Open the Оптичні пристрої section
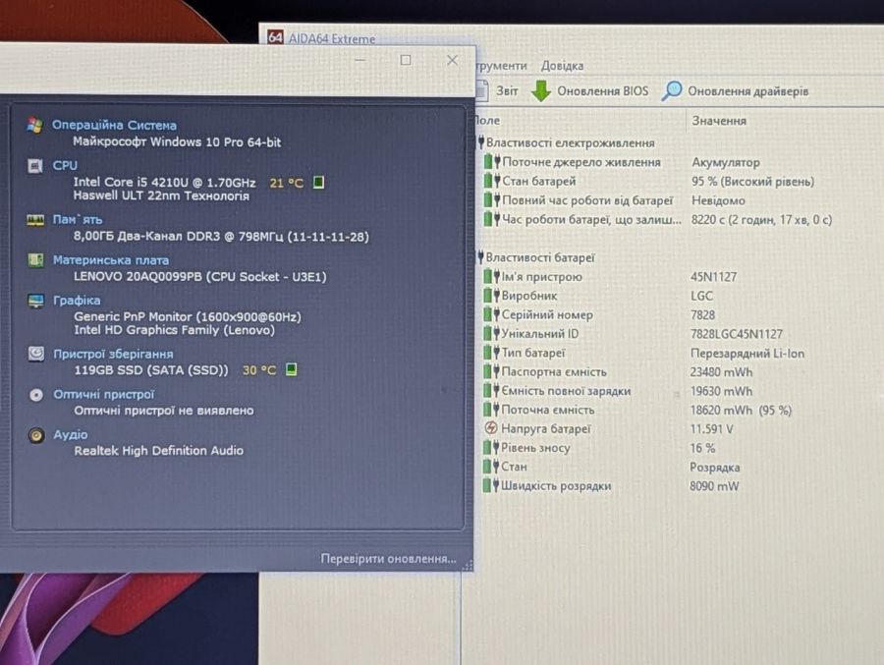This screenshot has height=665, width=884. 104,394
